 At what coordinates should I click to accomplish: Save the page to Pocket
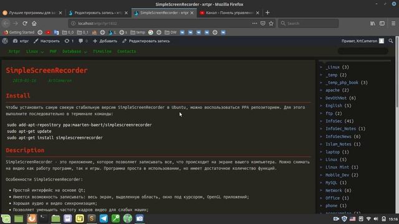pyautogui.click(x=263, y=24)
